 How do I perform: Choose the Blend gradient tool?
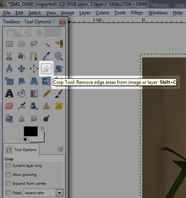point(34,94)
